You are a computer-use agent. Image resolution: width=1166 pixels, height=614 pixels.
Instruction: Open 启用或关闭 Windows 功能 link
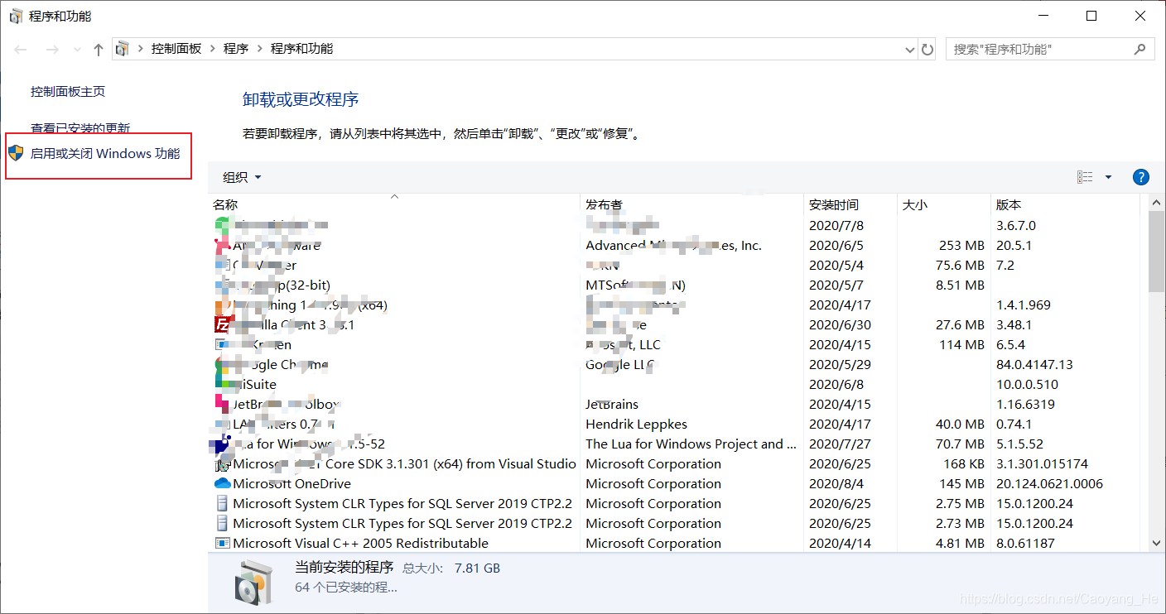click(105, 153)
